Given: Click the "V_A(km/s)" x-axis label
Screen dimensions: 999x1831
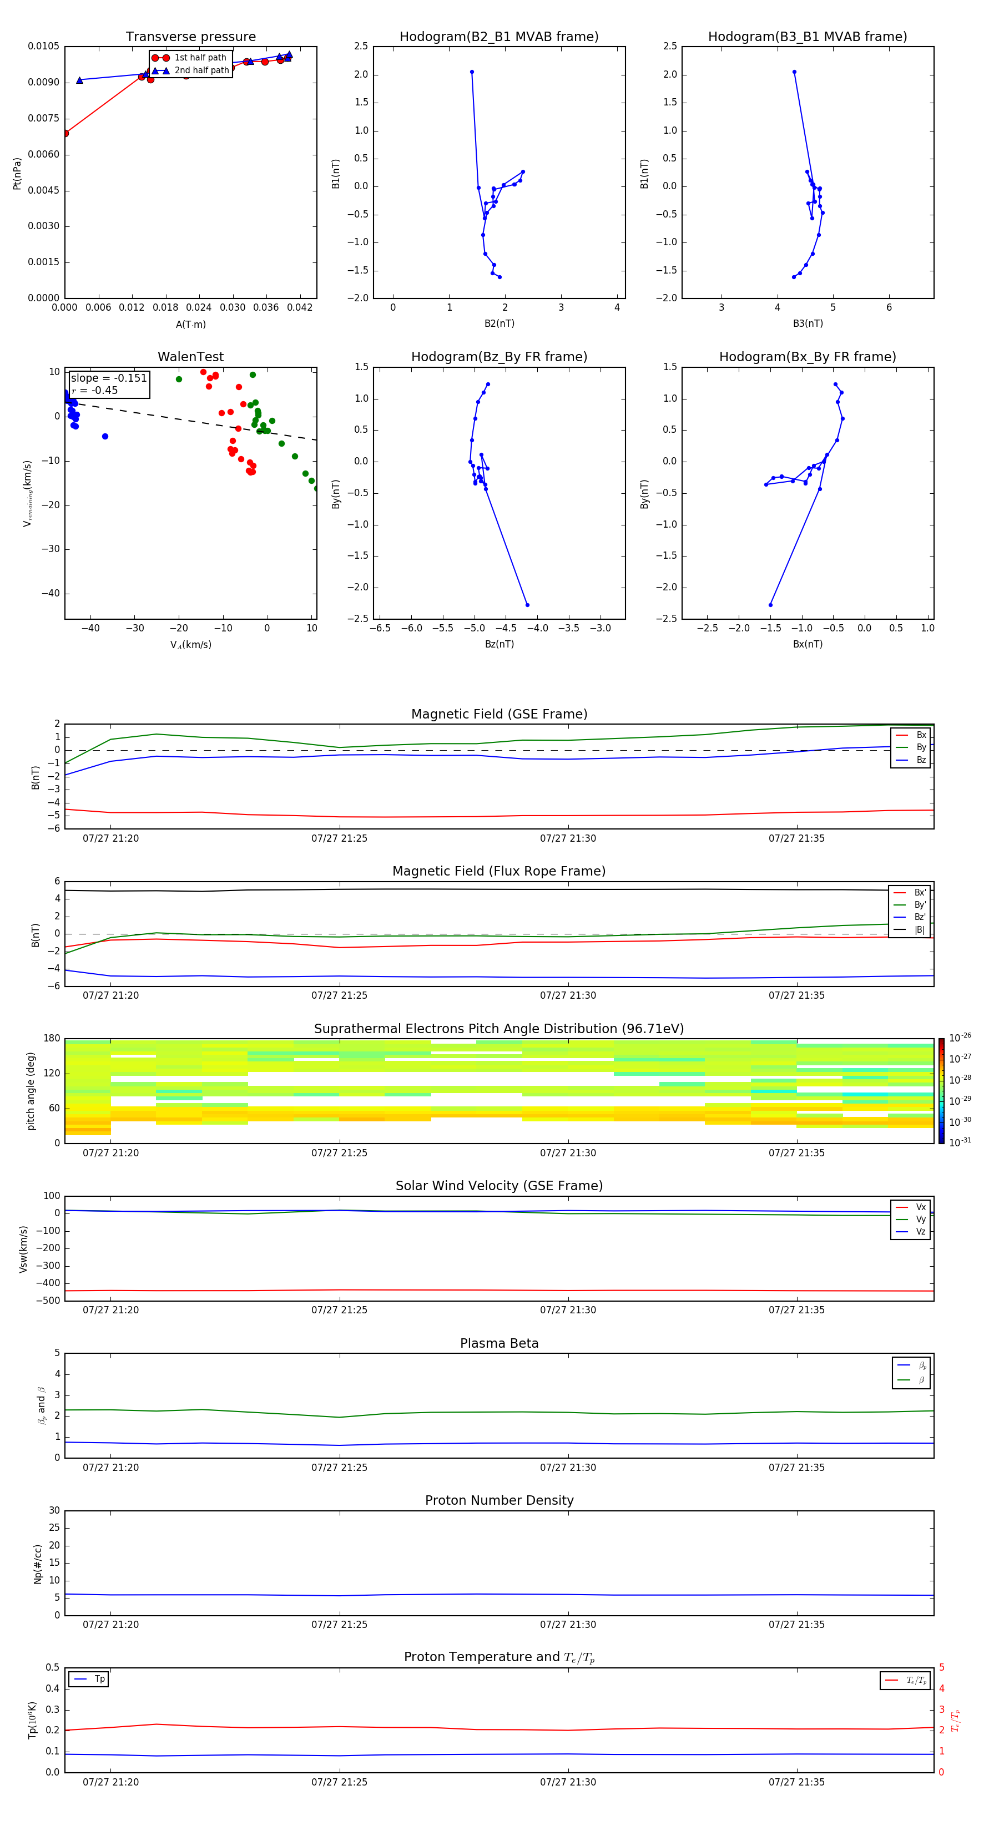Looking at the screenshot, I should (x=190, y=645).
